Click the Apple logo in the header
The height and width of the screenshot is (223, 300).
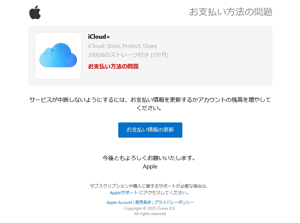pyautogui.click(x=35, y=13)
